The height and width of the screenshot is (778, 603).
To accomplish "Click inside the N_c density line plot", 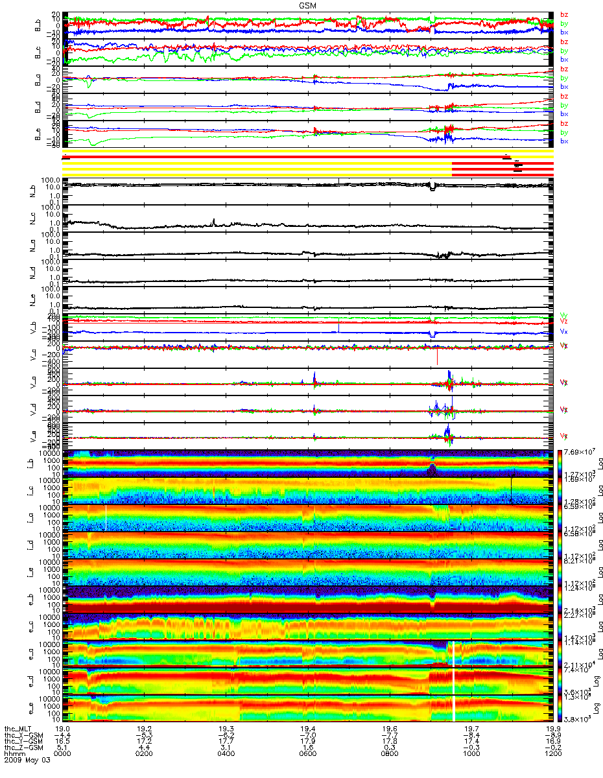I will pos(307,218).
